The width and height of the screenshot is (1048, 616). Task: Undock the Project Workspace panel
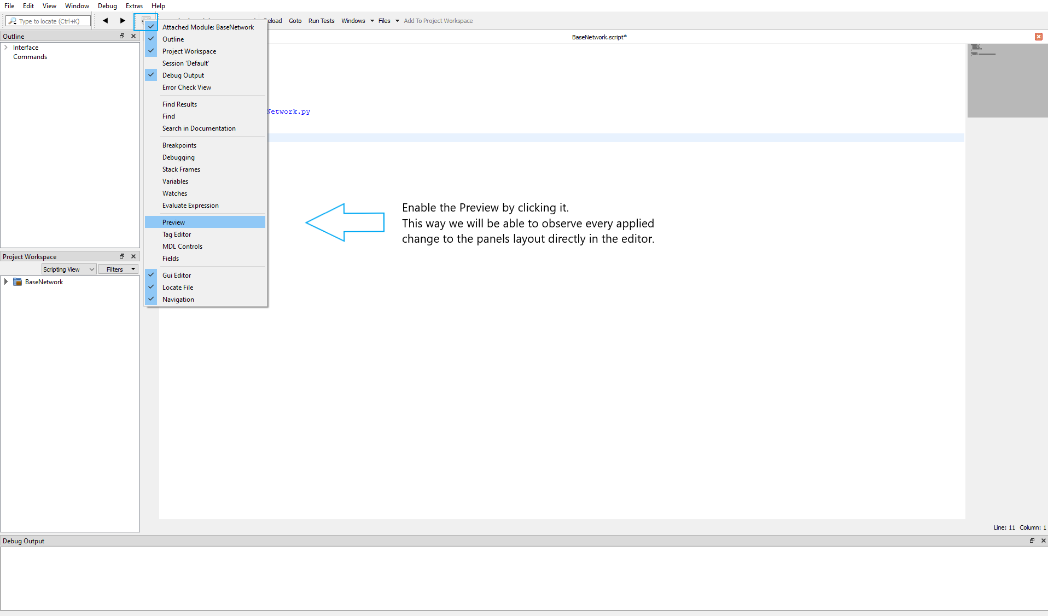(x=122, y=256)
